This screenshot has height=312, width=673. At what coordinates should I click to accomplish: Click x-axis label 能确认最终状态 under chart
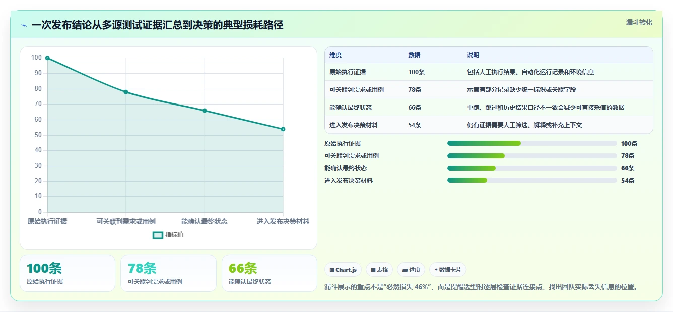point(205,221)
